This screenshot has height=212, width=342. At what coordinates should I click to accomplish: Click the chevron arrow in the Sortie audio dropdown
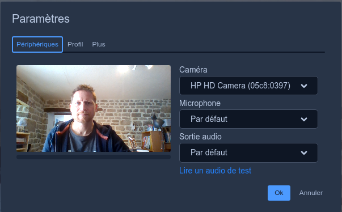304,152
